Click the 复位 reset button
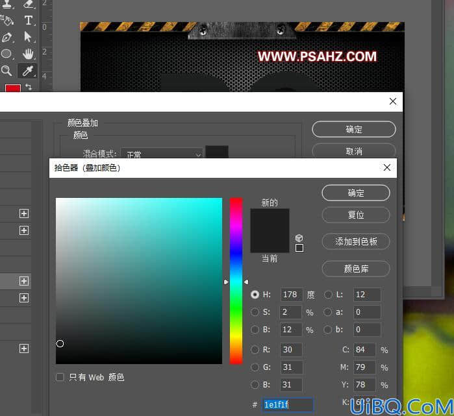This screenshot has height=416, width=454. pyautogui.click(x=356, y=215)
